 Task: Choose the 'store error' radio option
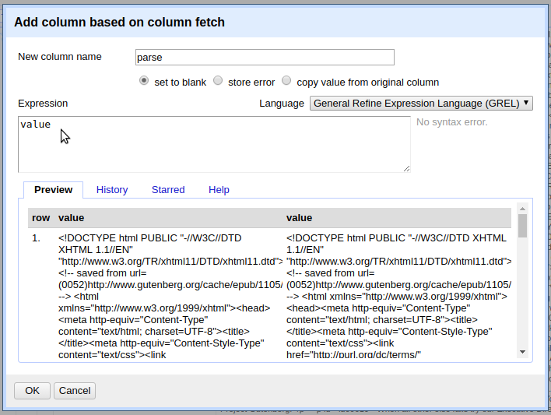pos(218,81)
